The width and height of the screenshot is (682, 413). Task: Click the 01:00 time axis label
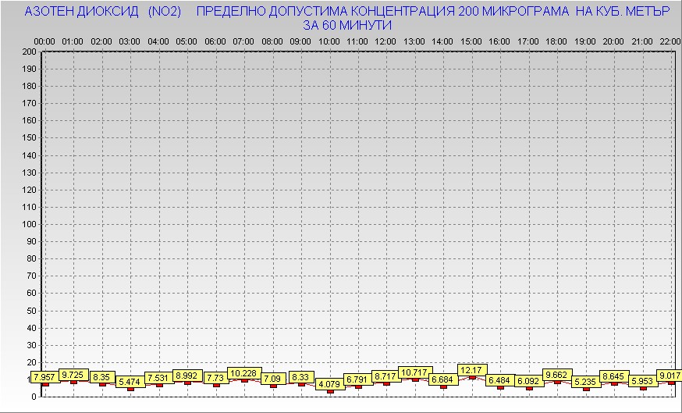tap(73, 42)
